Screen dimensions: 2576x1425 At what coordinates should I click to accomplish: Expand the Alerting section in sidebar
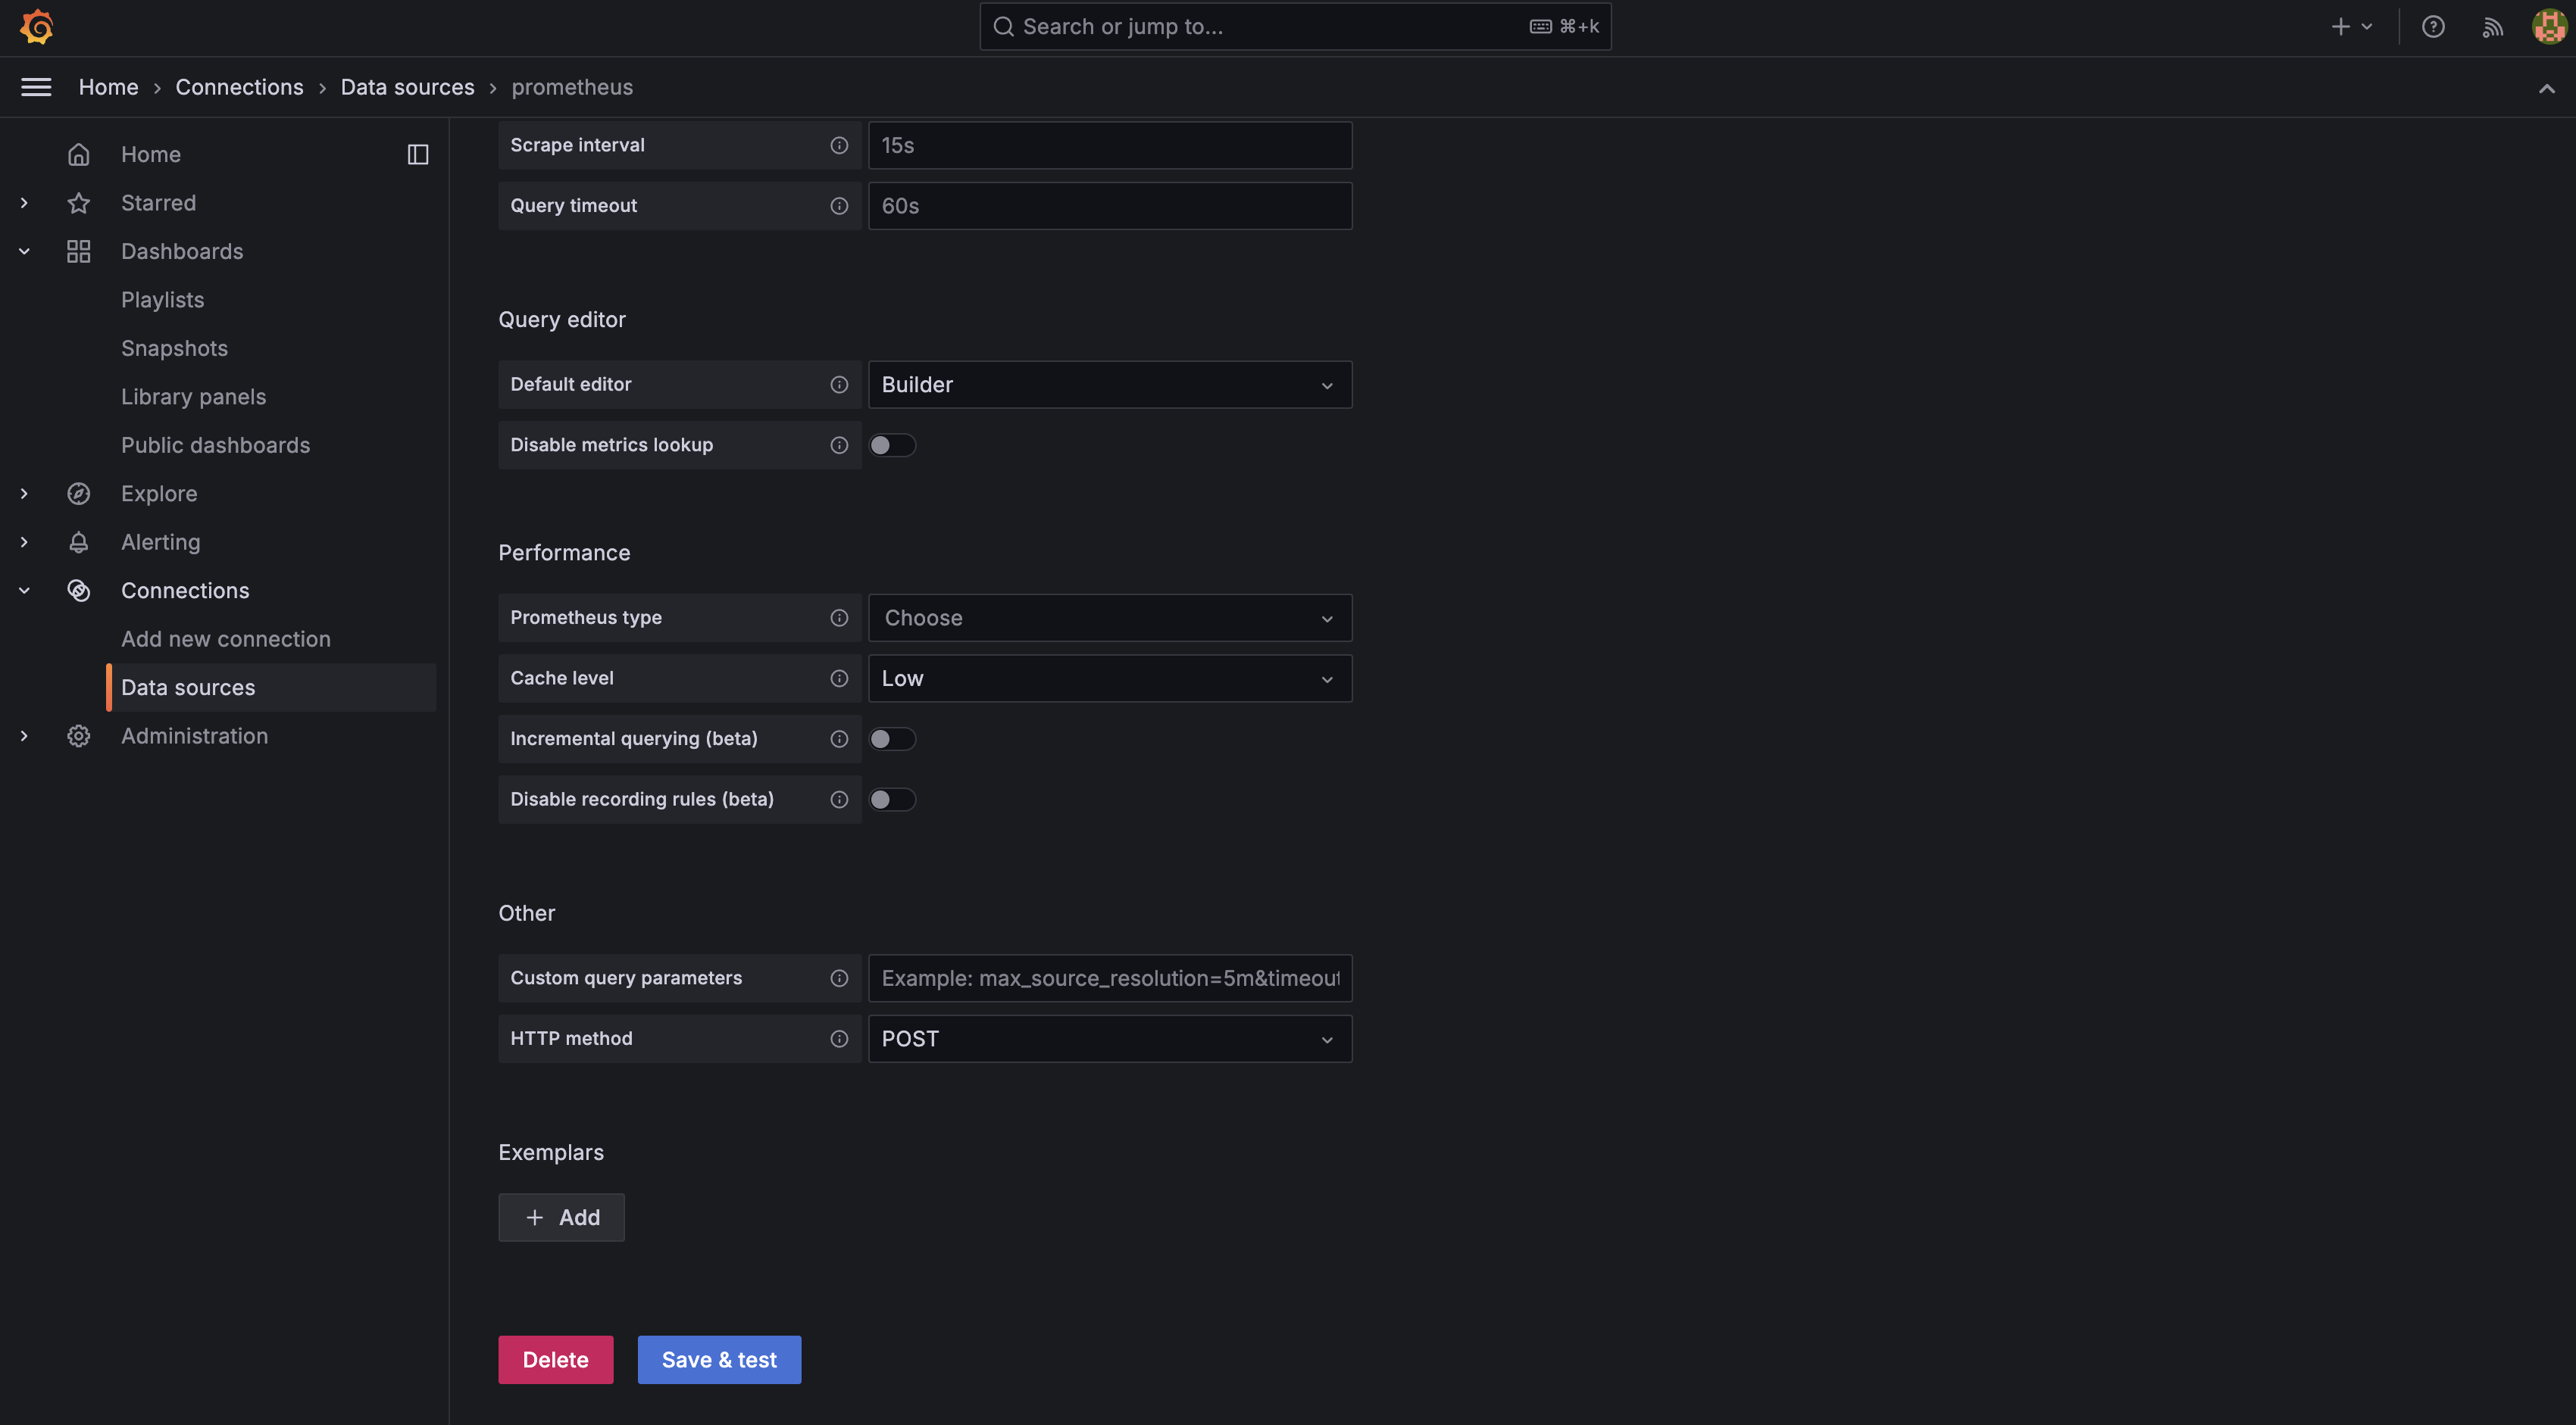[x=24, y=541]
